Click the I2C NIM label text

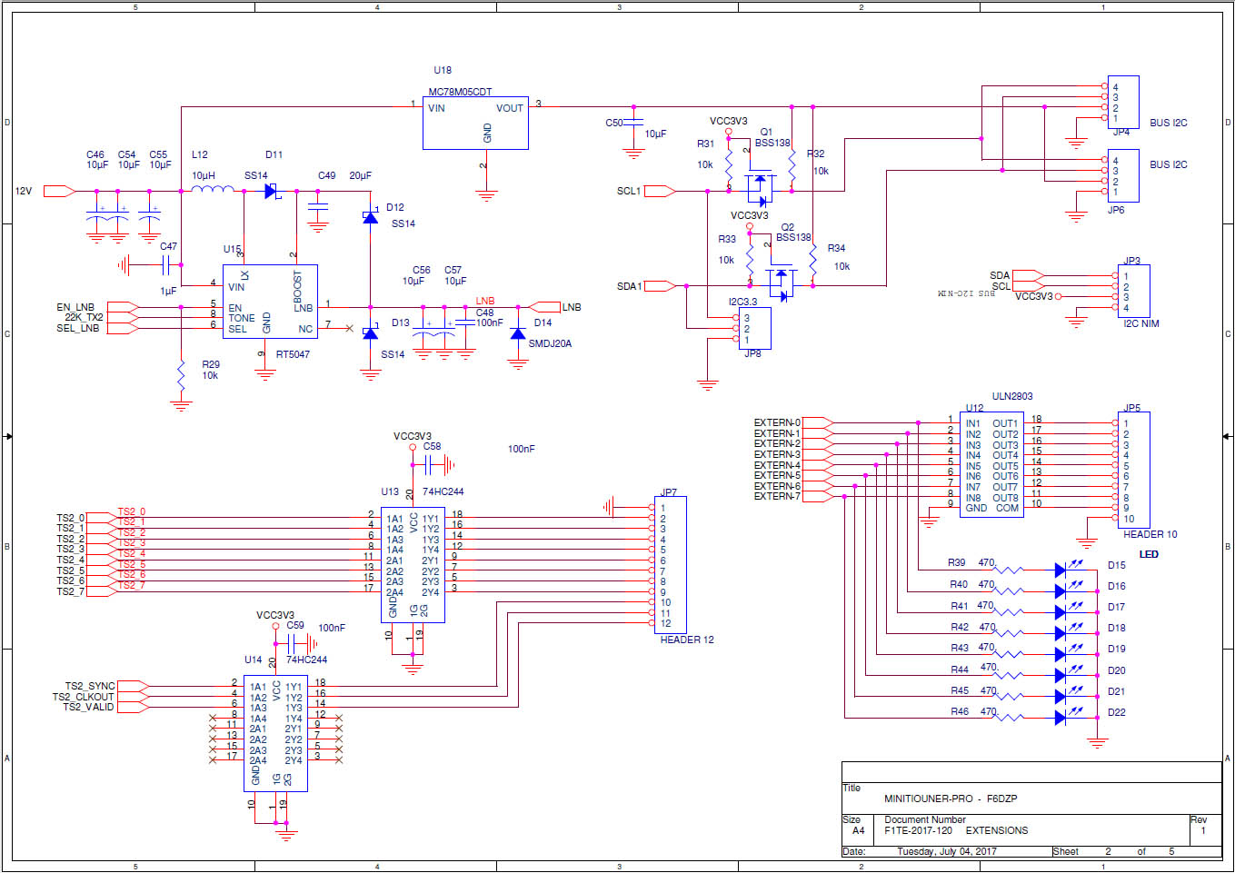1141,323
